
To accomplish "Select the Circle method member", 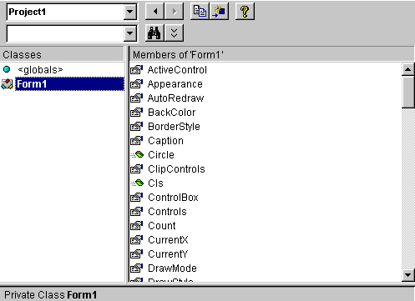I will point(161,155).
